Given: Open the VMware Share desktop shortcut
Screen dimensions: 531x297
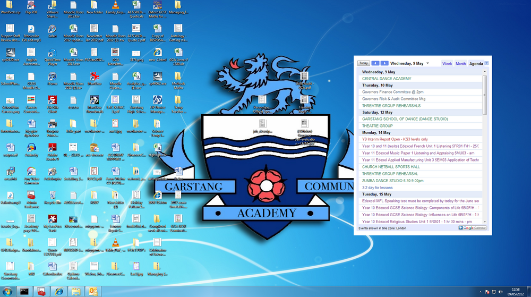Looking at the screenshot, I should [x=52, y=9].
